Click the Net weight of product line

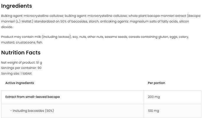point(22,63)
